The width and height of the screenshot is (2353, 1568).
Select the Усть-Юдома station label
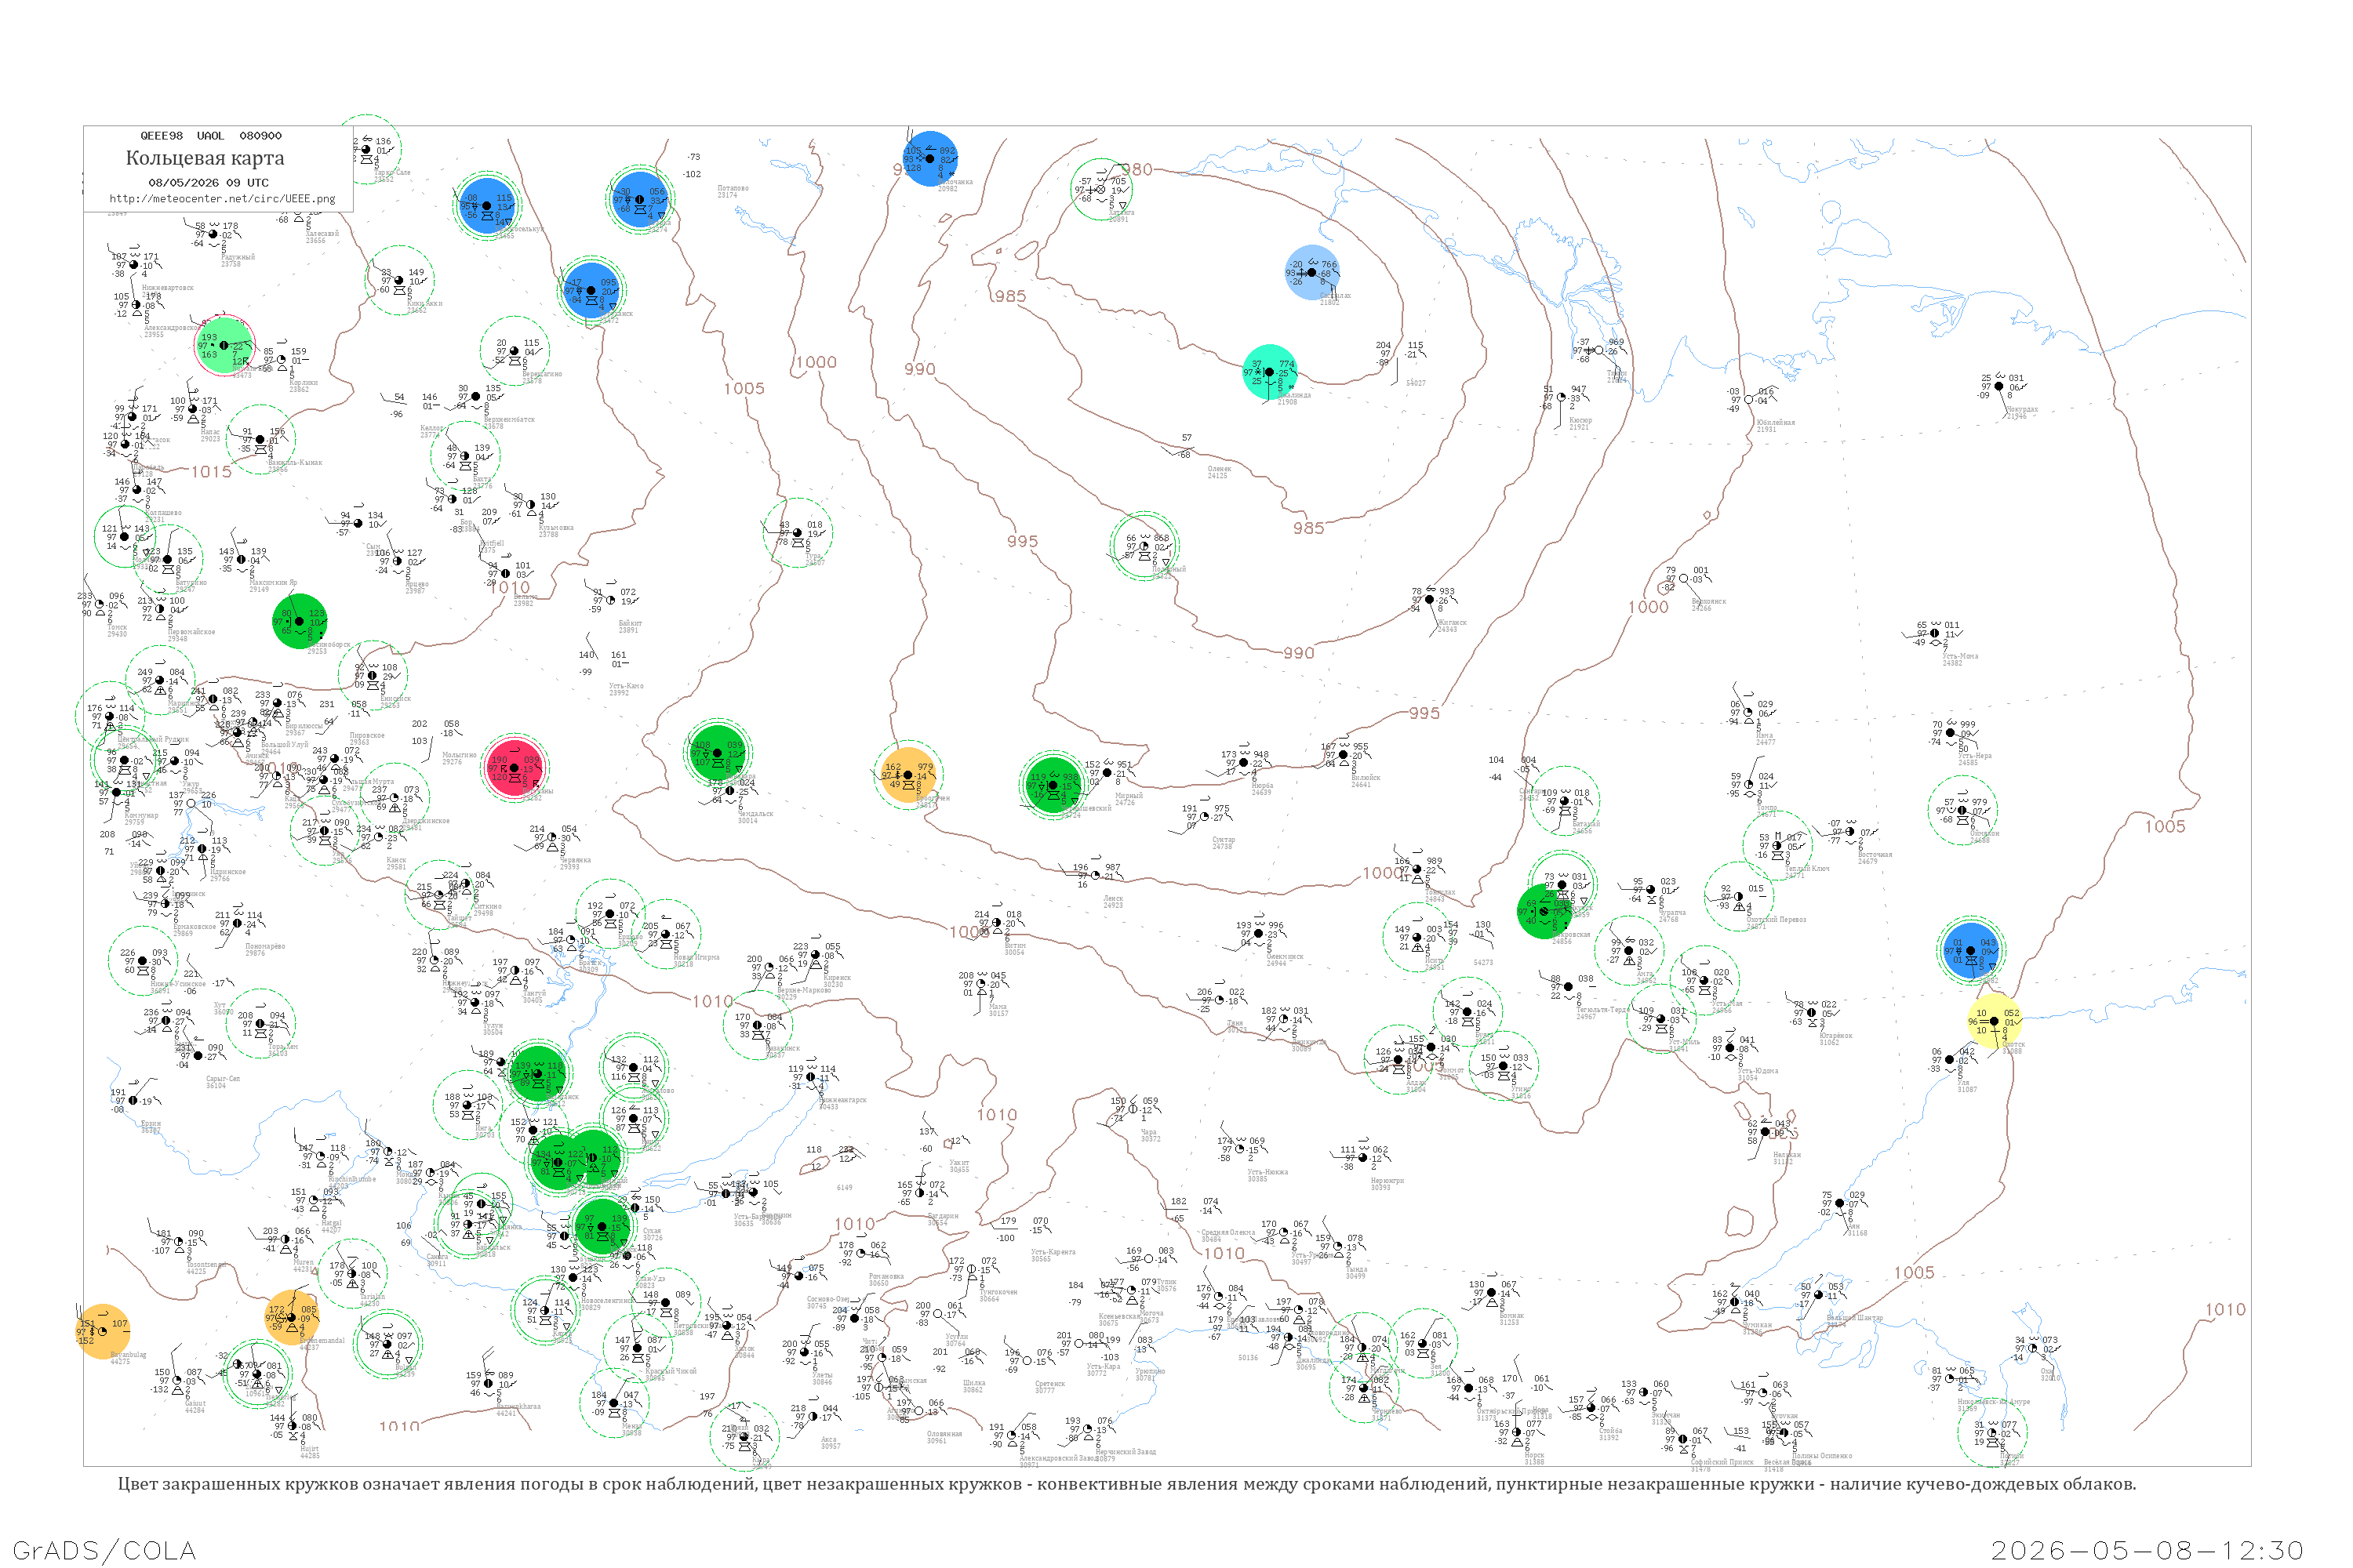pyautogui.click(x=1758, y=1071)
